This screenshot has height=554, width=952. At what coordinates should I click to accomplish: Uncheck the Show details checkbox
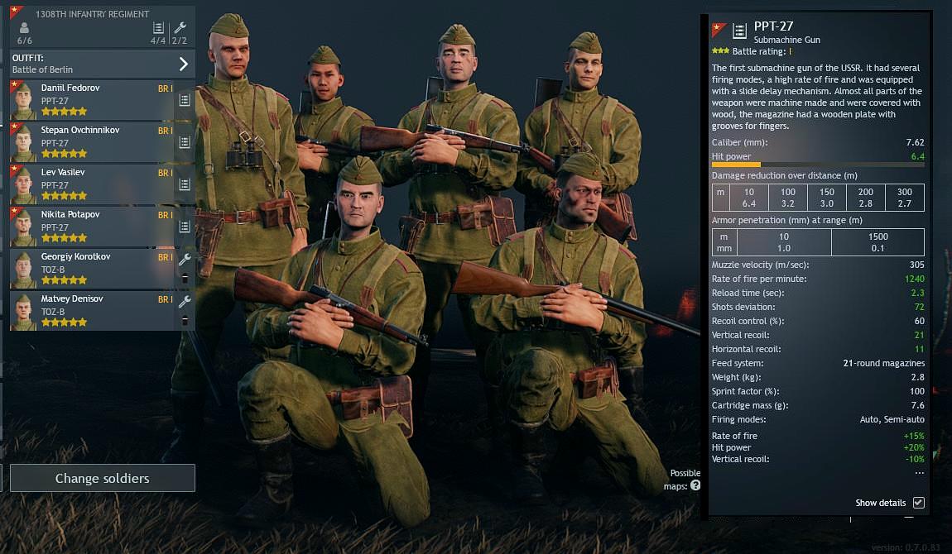919,503
